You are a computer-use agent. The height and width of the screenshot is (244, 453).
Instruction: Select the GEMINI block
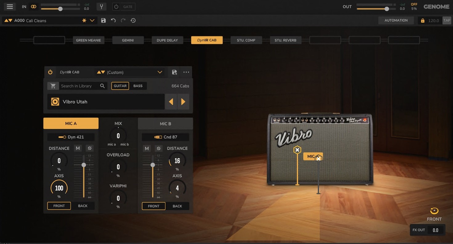click(x=128, y=40)
